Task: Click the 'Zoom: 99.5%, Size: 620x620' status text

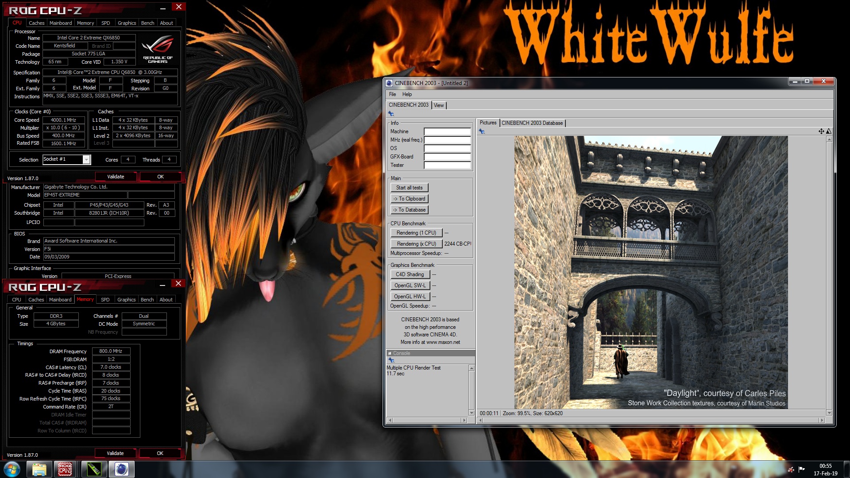Action: tap(533, 413)
